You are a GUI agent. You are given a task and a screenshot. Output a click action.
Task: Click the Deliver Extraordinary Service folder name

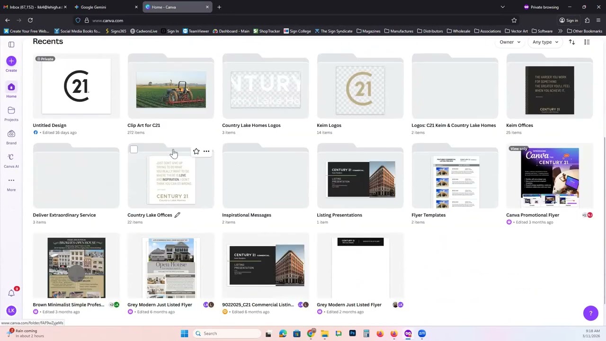click(64, 215)
